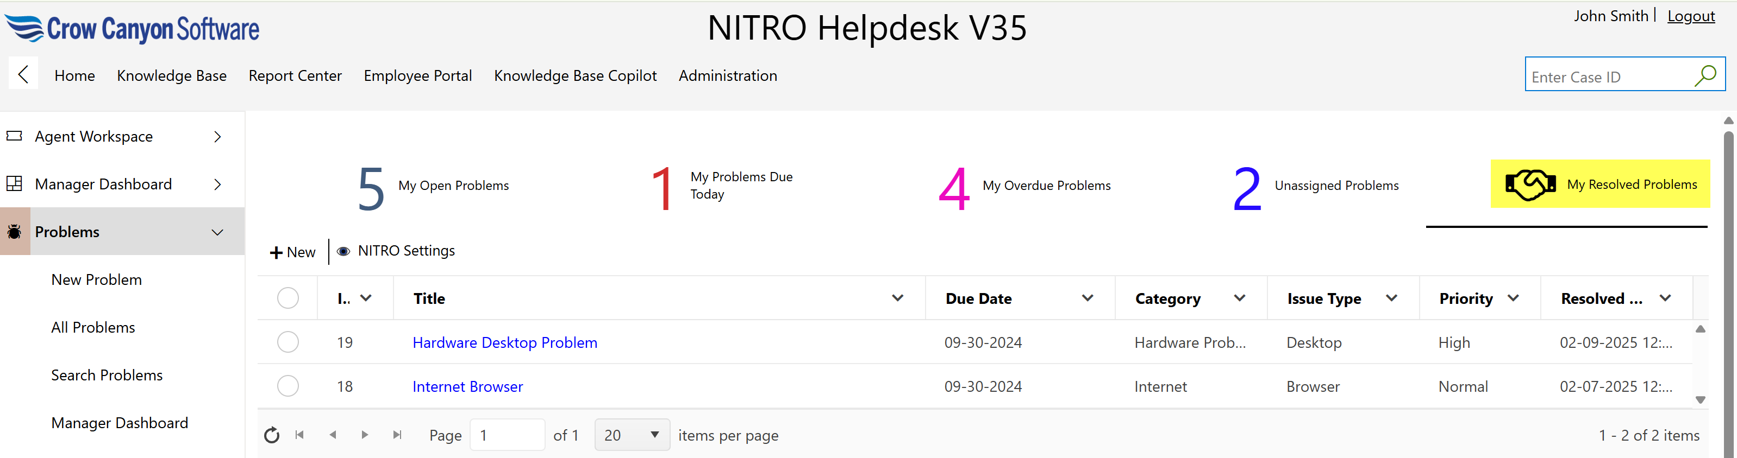1737x458 pixels.
Task: Click the New button to add a problem
Action: pyautogui.click(x=292, y=252)
